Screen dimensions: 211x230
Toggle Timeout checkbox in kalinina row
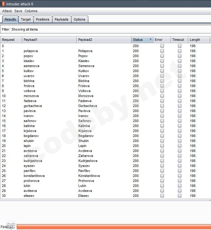pyautogui.click(x=179, y=125)
